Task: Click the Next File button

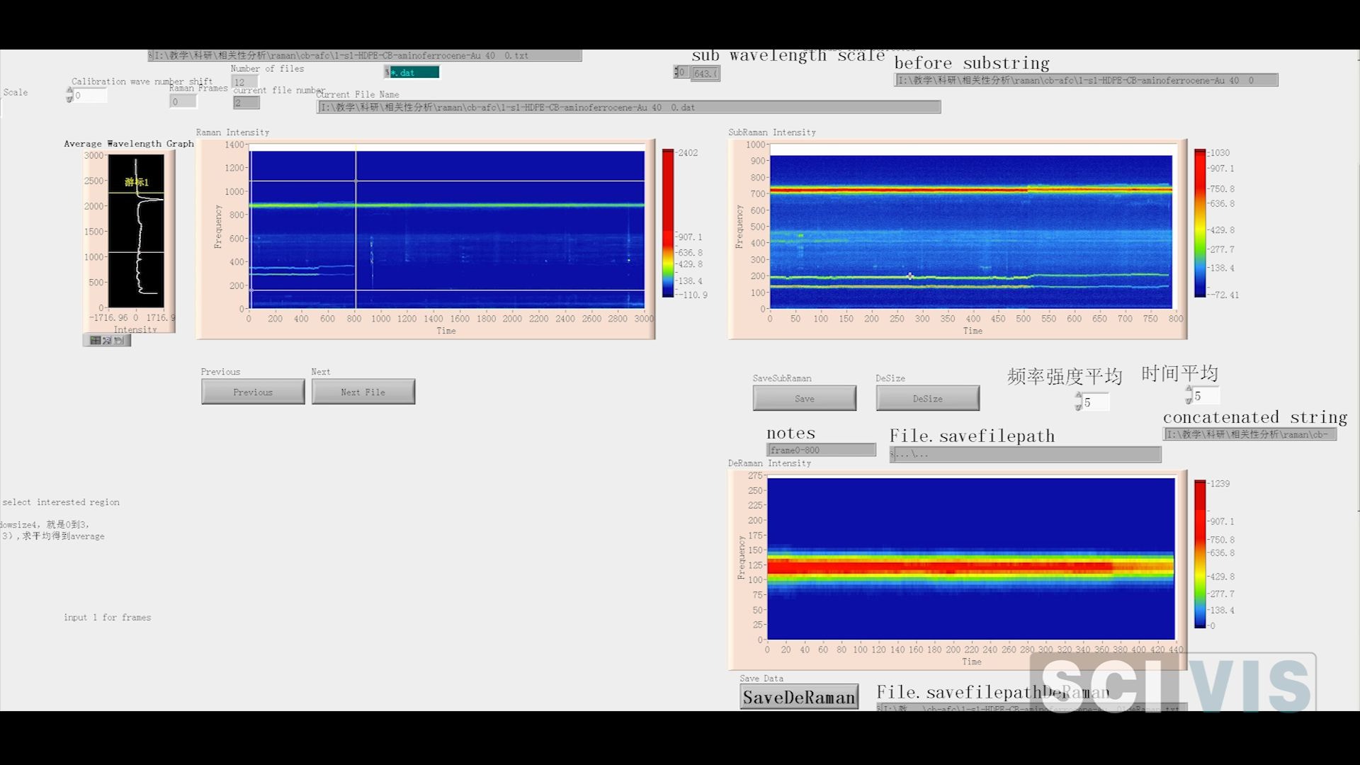Action: 363,392
